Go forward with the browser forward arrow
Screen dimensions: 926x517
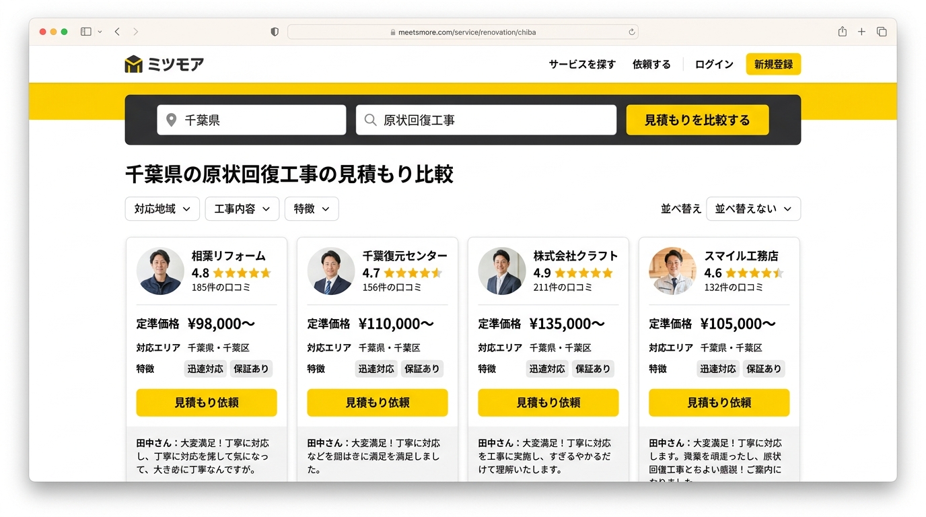click(x=136, y=32)
